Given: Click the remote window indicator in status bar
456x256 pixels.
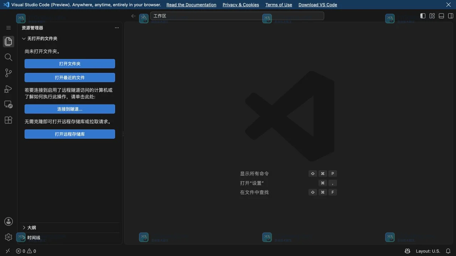Looking at the screenshot, I should [7, 251].
